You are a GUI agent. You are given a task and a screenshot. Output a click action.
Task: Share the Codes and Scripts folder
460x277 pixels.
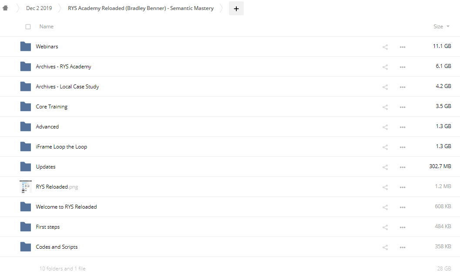pyautogui.click(x=385, y=247)
